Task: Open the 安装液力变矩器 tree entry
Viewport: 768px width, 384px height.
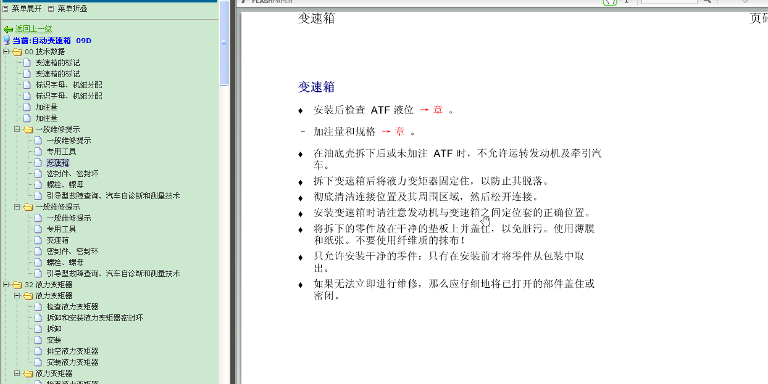Action: click(x=72, y=362)
